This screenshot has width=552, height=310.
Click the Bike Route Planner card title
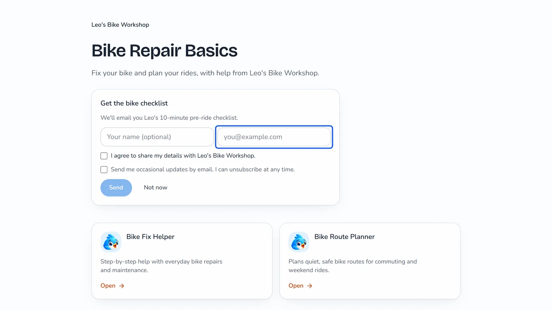pos(345,237)
